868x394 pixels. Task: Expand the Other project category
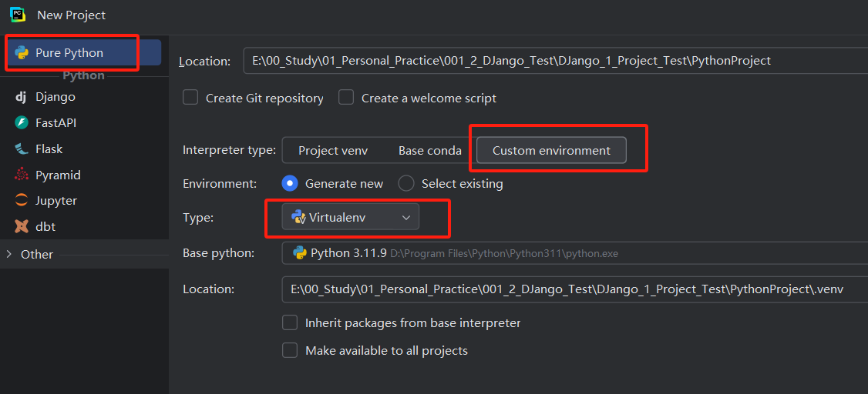pos(8,254)
